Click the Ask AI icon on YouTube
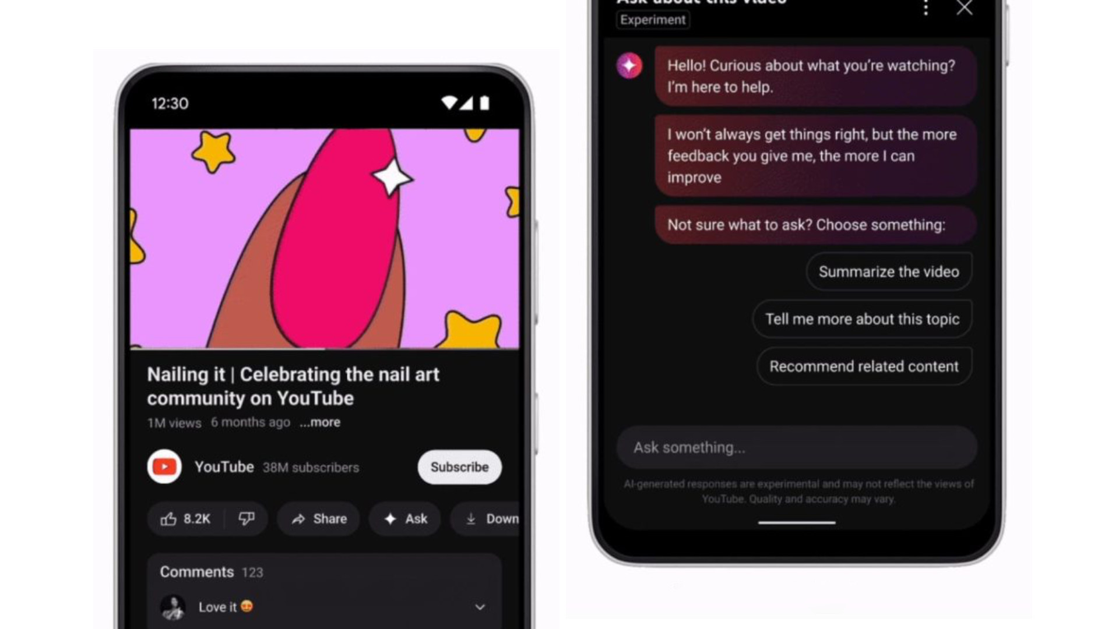The image size is (1119, 629). pyautogui.click(x=405, y=518)
